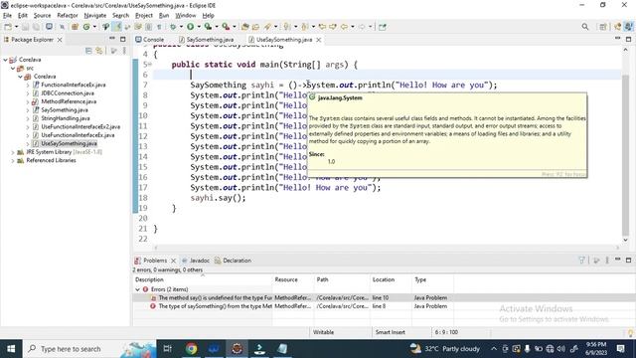The image size is (636, 358).
Task: Click the Open Perspective icon
Action: click(603, 27)
